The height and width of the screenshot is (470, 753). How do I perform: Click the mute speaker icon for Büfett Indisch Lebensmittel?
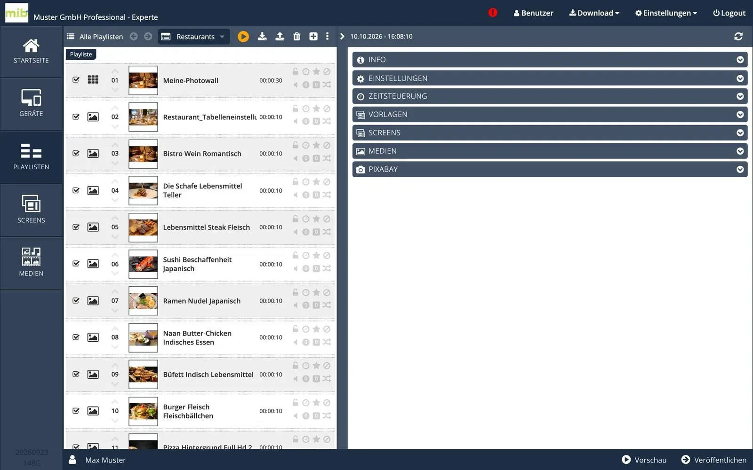[x=296, y=379]
